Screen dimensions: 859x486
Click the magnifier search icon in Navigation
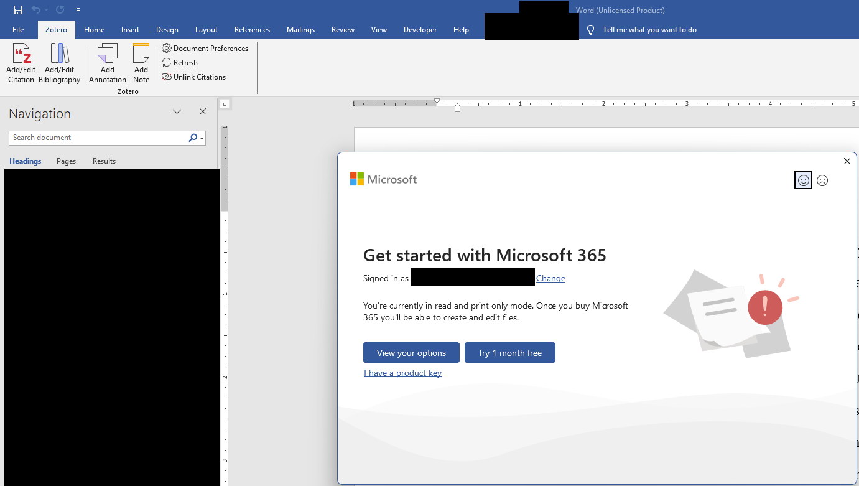193,138
